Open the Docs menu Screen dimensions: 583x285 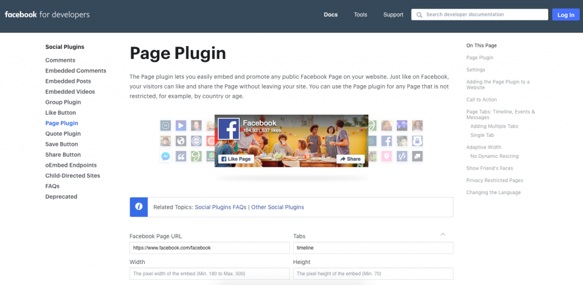[331, 15]
